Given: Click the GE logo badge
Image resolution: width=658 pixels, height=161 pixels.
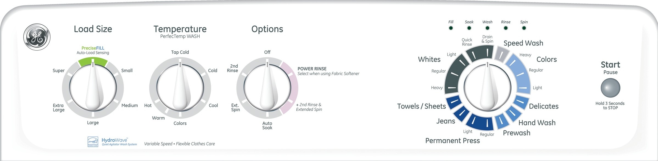Looking at the screenshot, I should 37,37.
